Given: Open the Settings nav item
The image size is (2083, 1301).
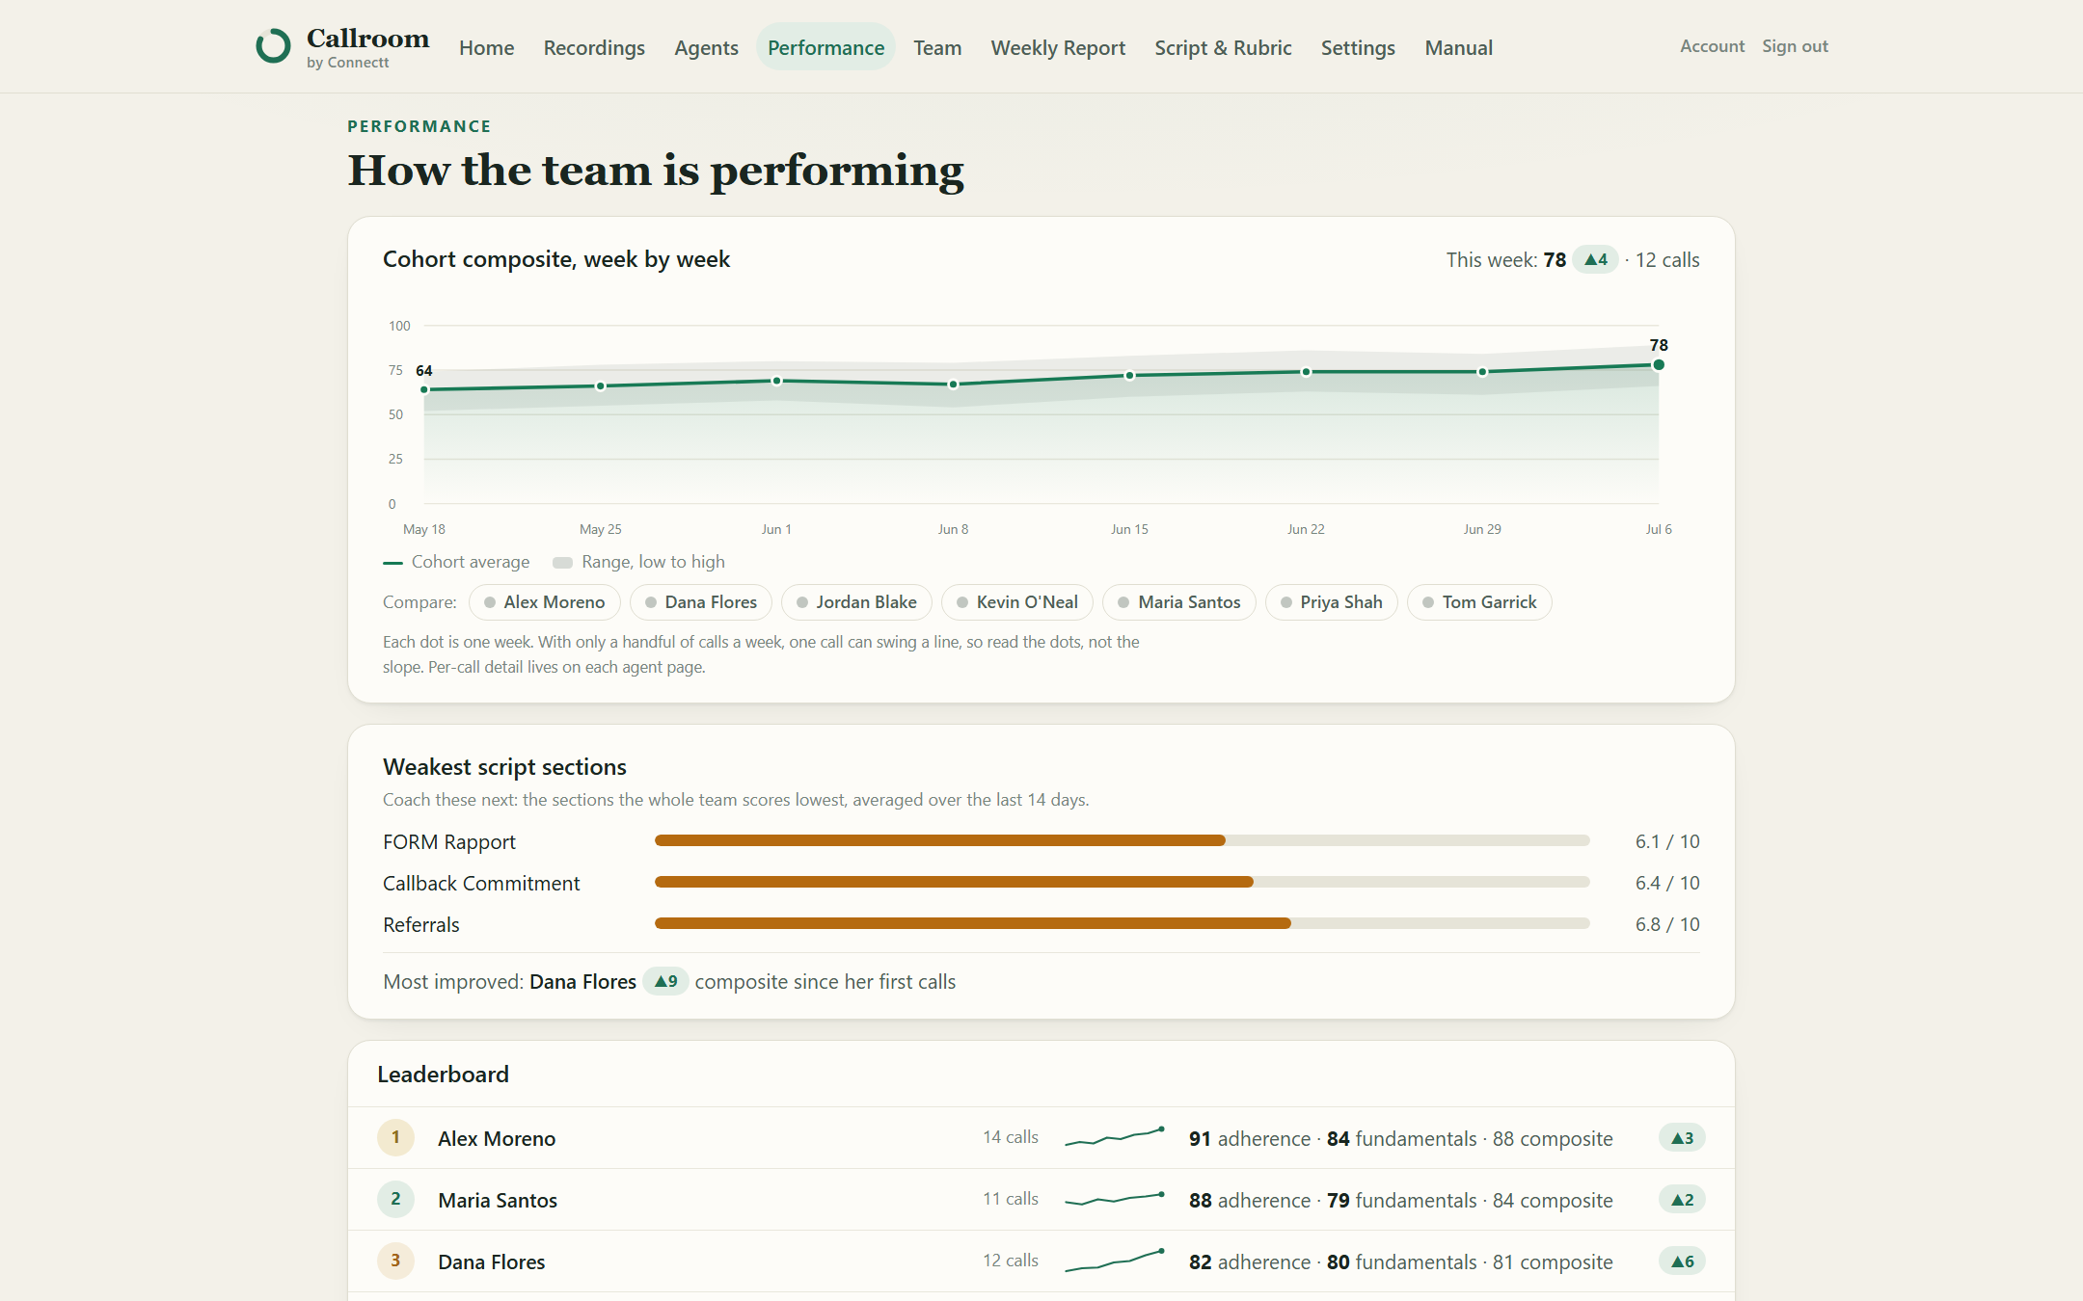Looking at the screenshot, I should pos(1358,47).
